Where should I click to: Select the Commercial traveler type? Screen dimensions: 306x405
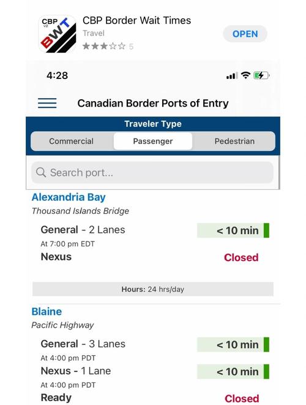click(72, 142)
